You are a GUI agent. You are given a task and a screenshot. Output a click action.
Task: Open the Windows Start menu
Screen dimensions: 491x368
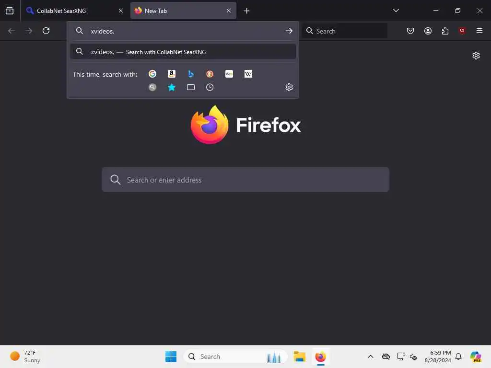click(171, 356)
